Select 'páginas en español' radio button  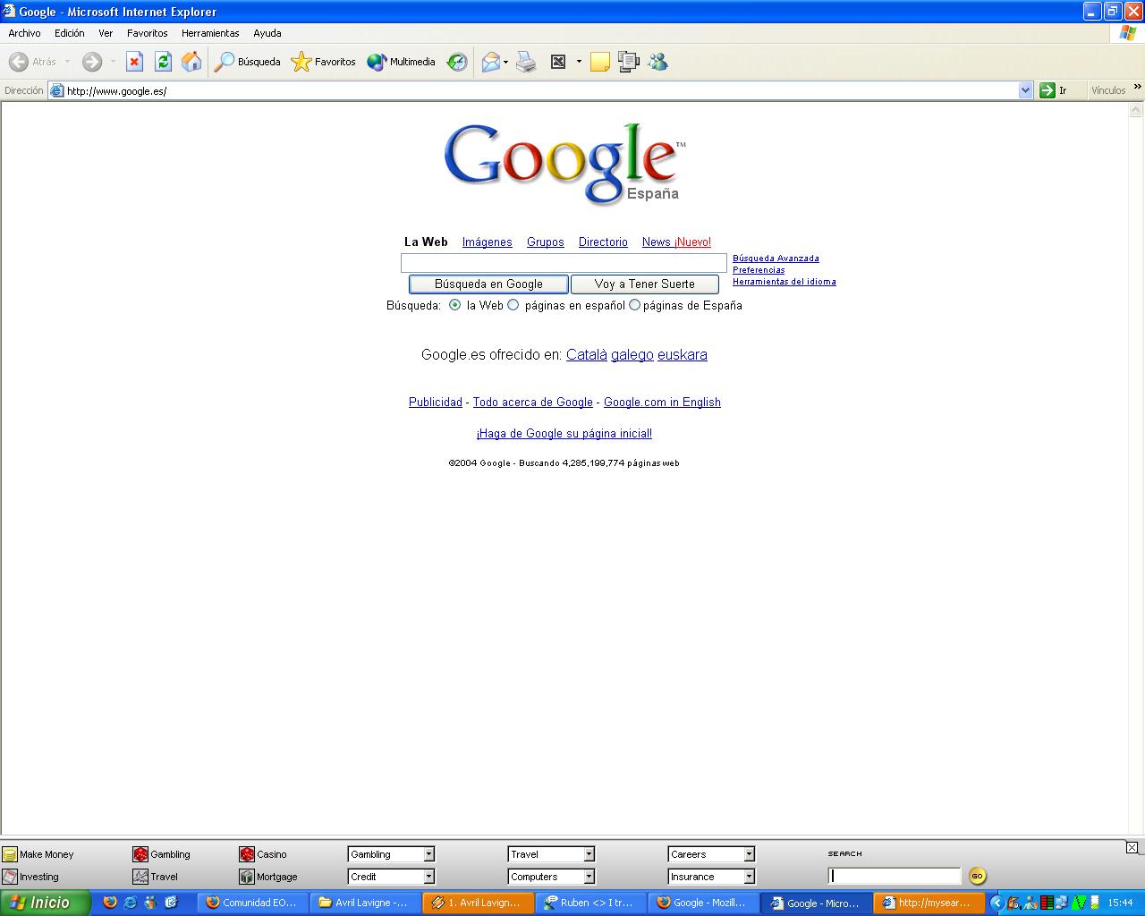pyautogui.click(x=513, y=305)
